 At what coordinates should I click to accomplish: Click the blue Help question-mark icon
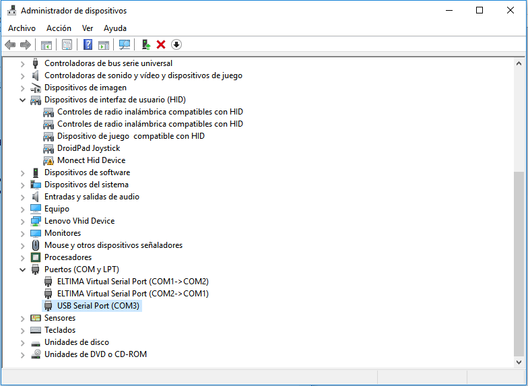coord(88,44)
